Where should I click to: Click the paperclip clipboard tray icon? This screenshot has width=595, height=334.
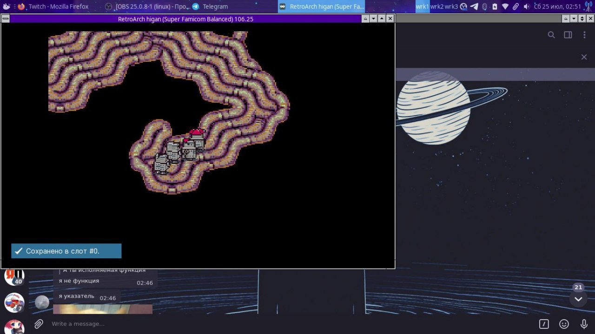pos(516,7)
